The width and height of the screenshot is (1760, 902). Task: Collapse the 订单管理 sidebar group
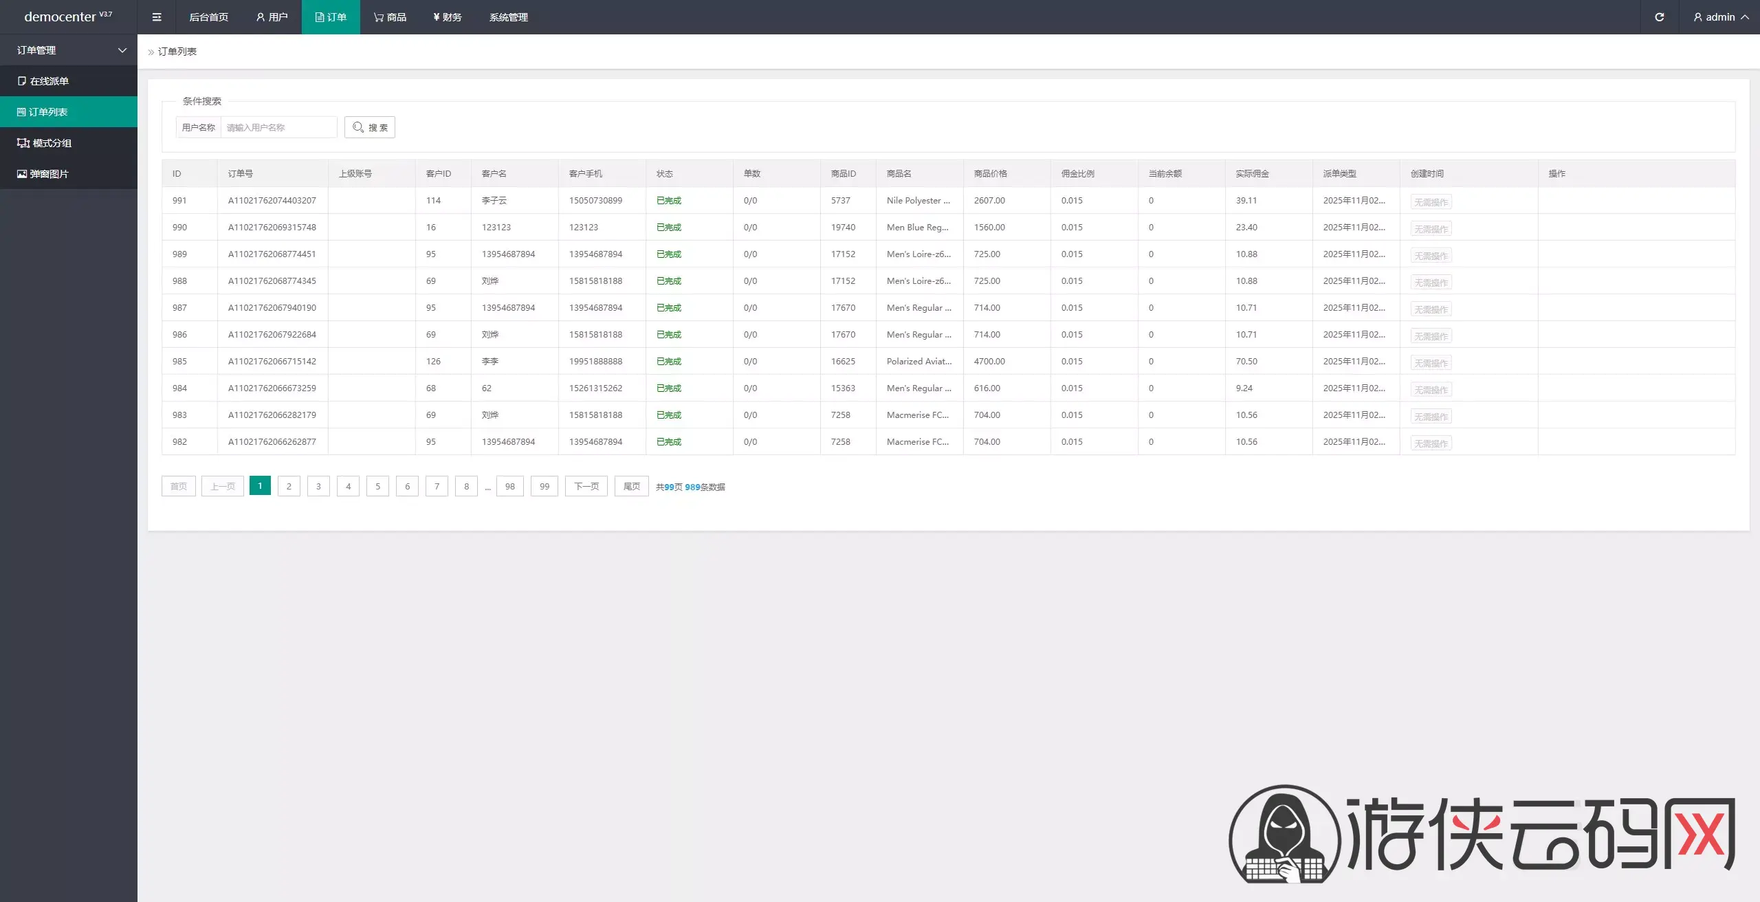(x=69, y=50)
